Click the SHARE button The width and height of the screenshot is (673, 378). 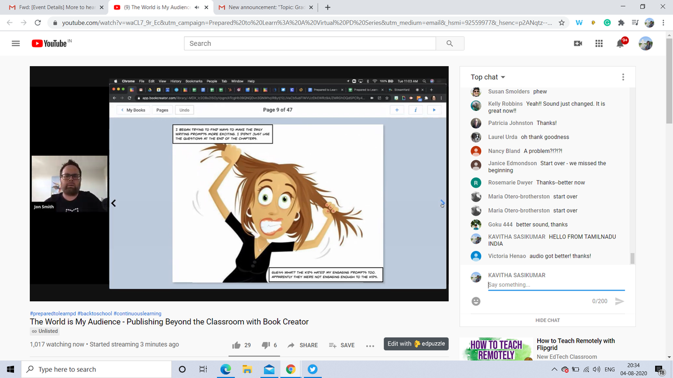point(303,345)
